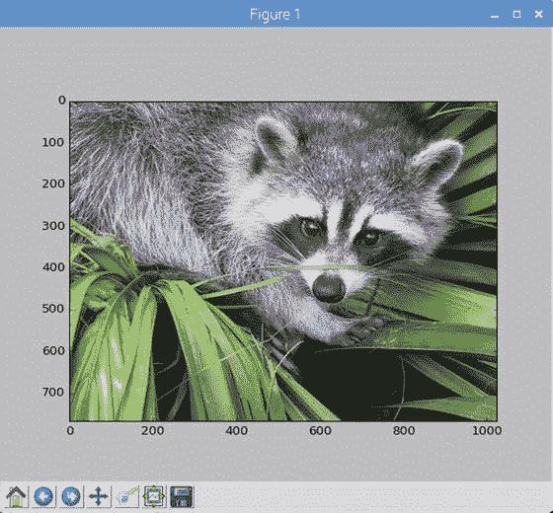Maximize the Figure 1 window

pos(516,14)
